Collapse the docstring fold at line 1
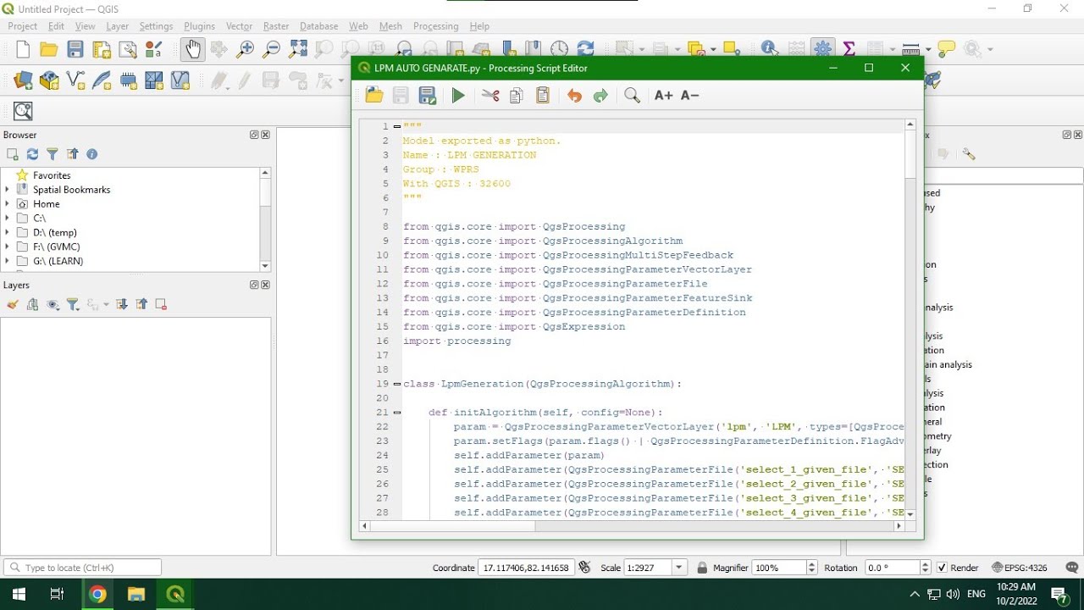 tap(397, 126)
